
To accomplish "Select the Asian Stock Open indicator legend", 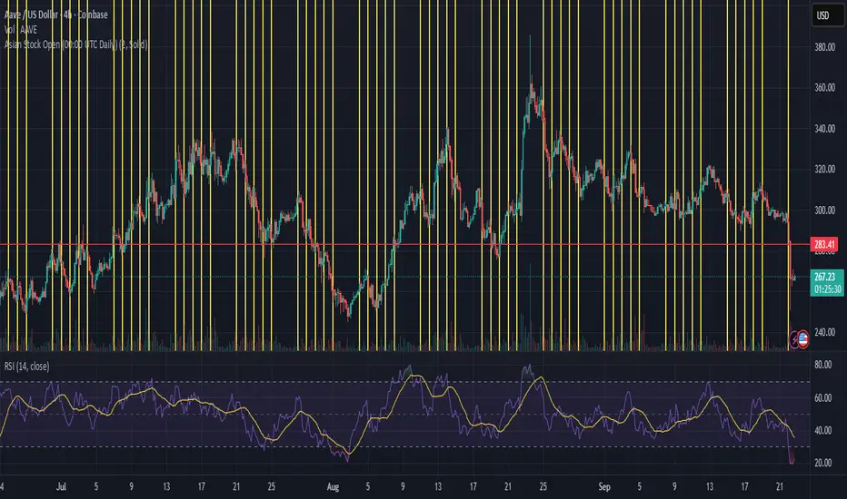I will point(76,44).
